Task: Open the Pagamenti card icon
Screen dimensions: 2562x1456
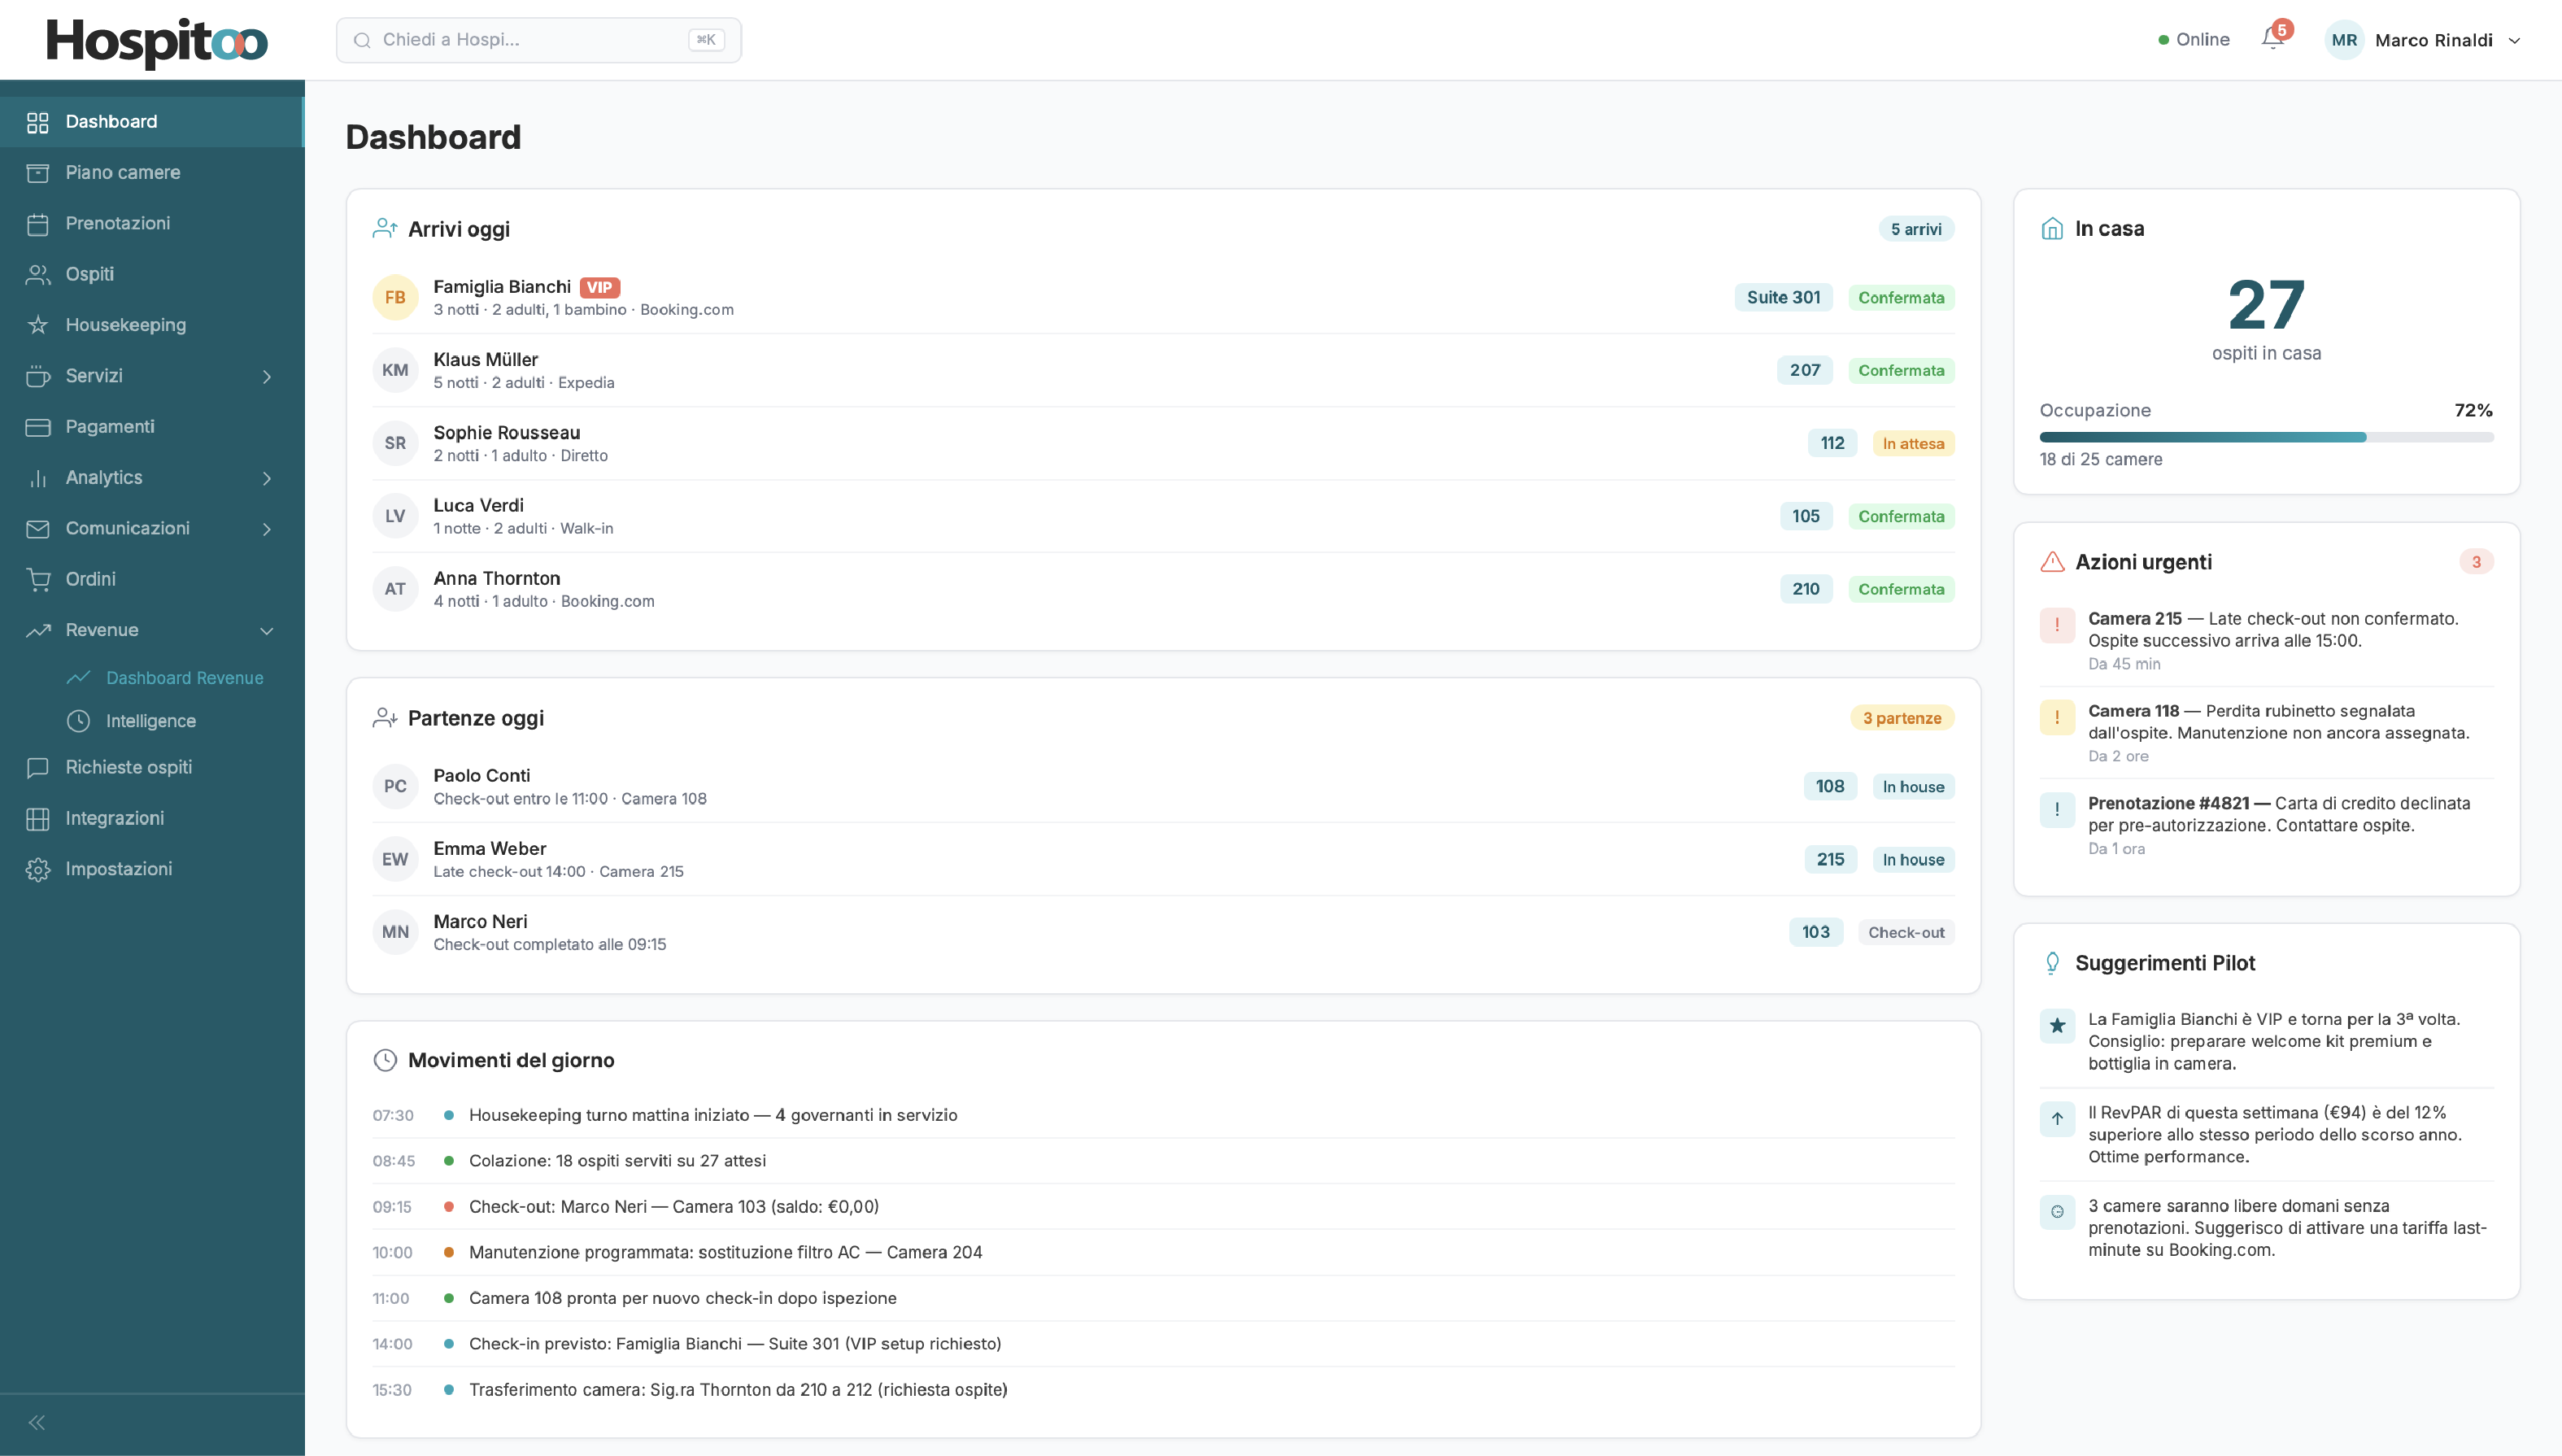Action: pos(38,426)
